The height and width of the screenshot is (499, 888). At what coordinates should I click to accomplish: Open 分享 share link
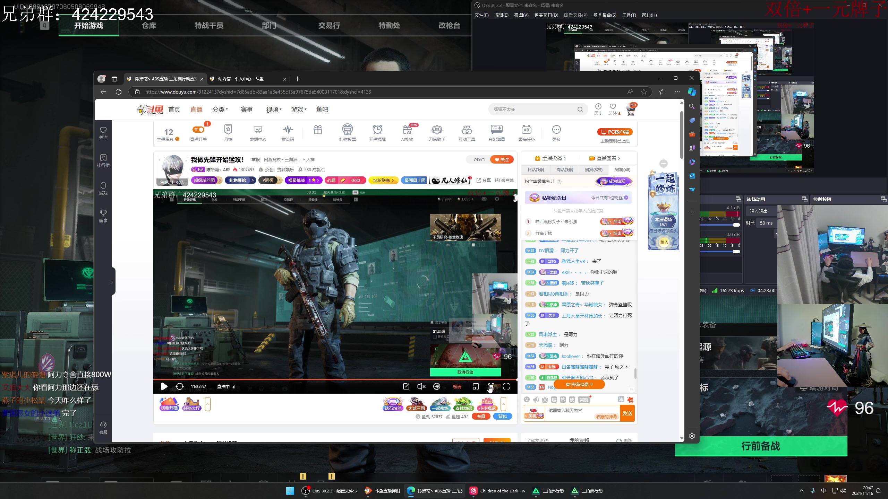tap(484, 180)
